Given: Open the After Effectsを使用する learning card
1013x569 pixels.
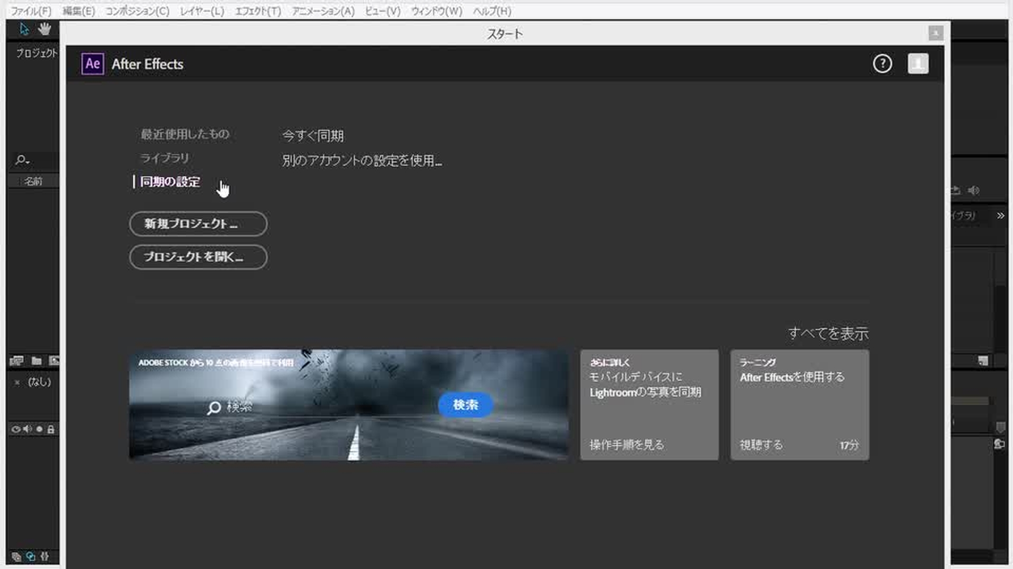Looking at the screenshot, I should click(x=800, y=405).
